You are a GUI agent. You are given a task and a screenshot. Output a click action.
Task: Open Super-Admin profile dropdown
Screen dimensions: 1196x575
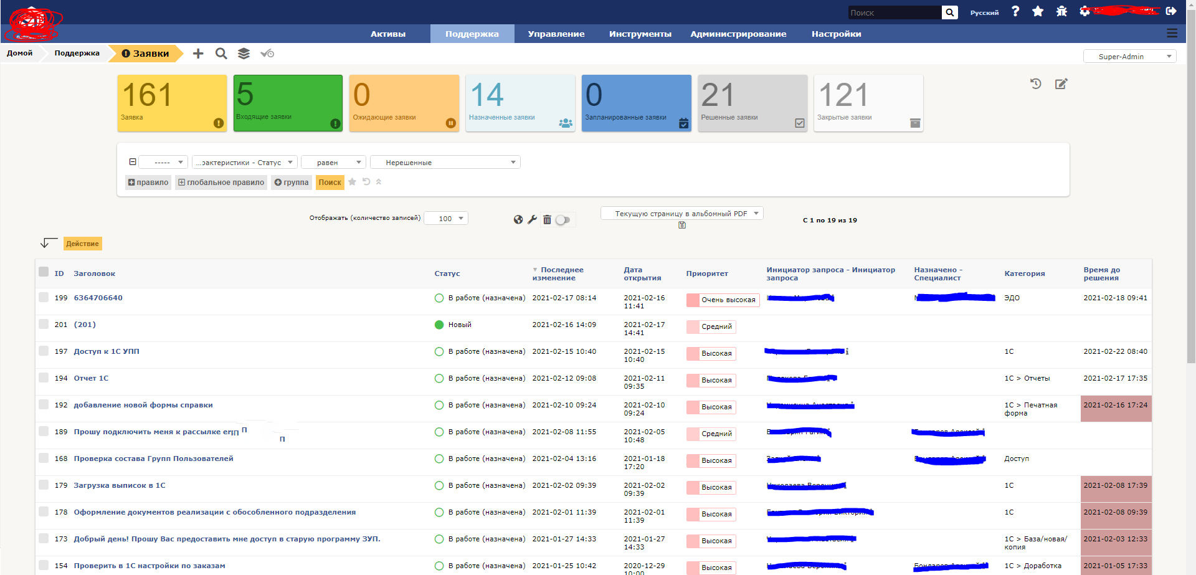tap(1129, 56)
